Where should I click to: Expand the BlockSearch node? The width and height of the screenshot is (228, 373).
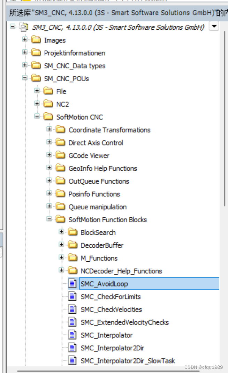coord(61,232)
